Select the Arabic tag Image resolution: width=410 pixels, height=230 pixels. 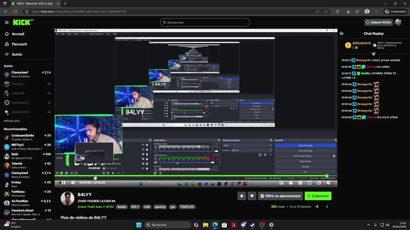coord(122,207)
